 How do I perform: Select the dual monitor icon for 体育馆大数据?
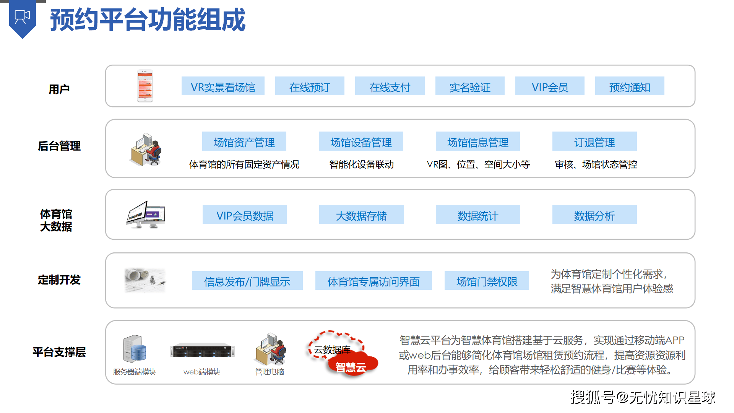(x=145, y=214)
